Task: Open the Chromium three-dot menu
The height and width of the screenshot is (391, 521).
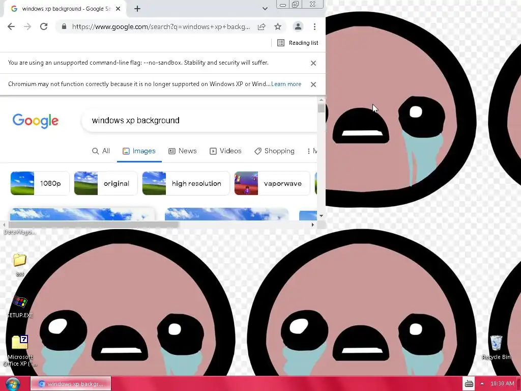Action: click(x=314, y=26)
